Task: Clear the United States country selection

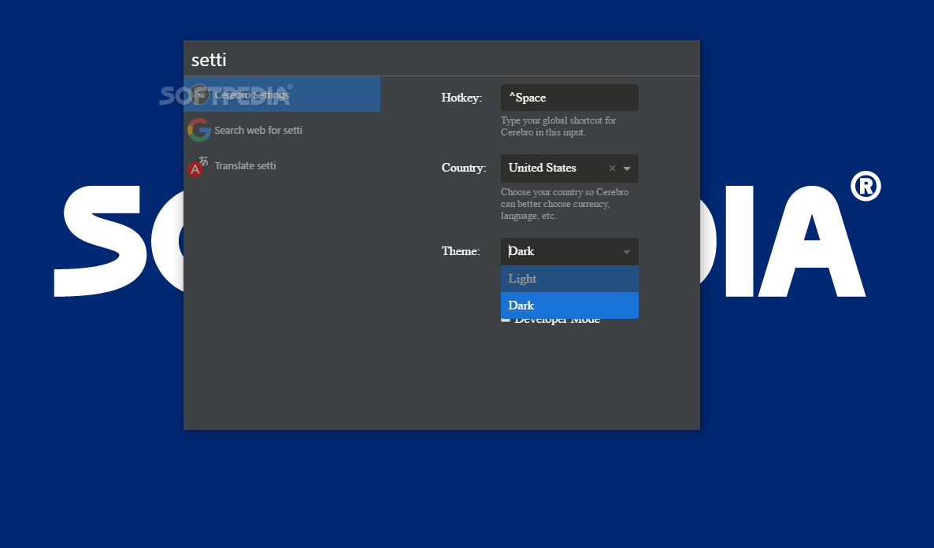Action: tap(612, 168)
